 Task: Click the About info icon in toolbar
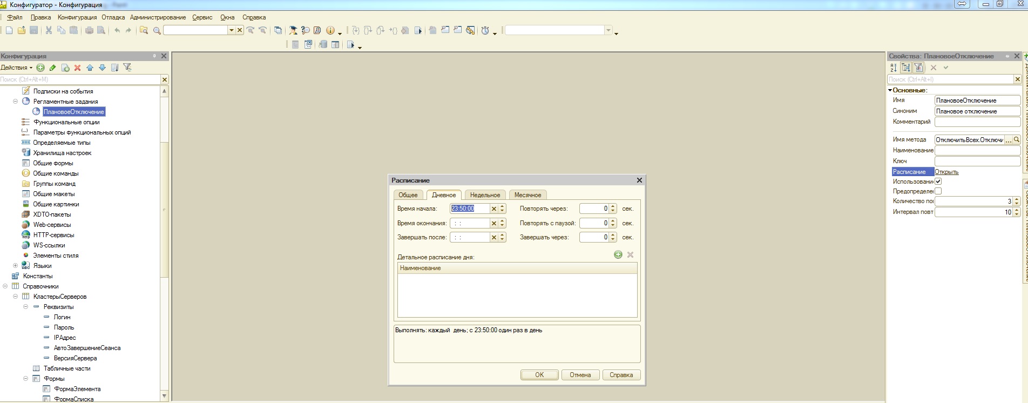click(x=330, y=30)
